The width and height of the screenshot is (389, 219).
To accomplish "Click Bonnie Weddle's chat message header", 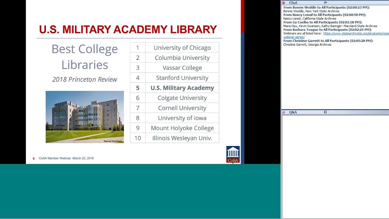I will pyautogui.click(x=326, y=7).
